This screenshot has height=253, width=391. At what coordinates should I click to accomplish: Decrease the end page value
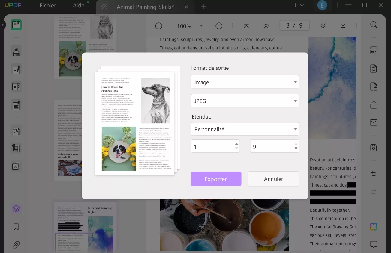[x=296, y=149]
